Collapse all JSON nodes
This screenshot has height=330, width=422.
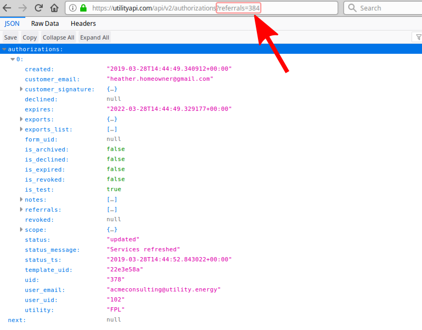click(59, 37)
